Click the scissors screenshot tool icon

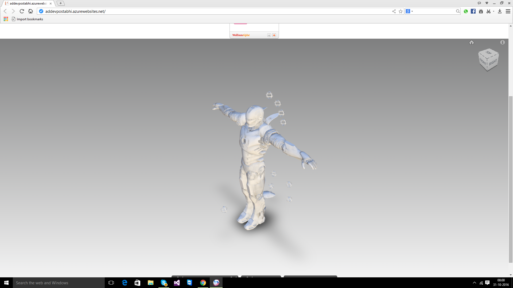click(x=488, y=11)
